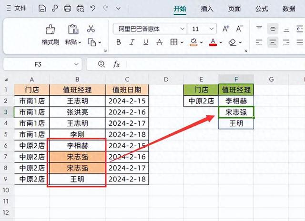
Task: Switch to the 数据 tab
Action: (289, 9)
